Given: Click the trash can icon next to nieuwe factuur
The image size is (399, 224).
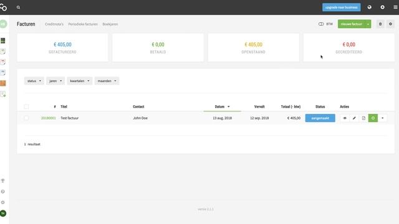Looking at the screenshot, I should 380,24.
